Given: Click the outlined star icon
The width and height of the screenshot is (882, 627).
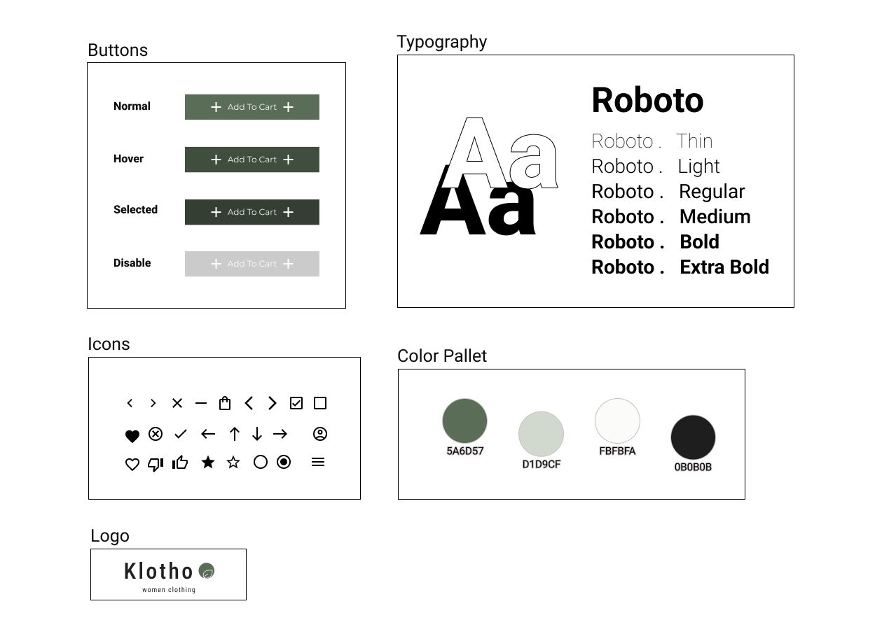Looking at the screenshot, I should [x=233, y=462].
